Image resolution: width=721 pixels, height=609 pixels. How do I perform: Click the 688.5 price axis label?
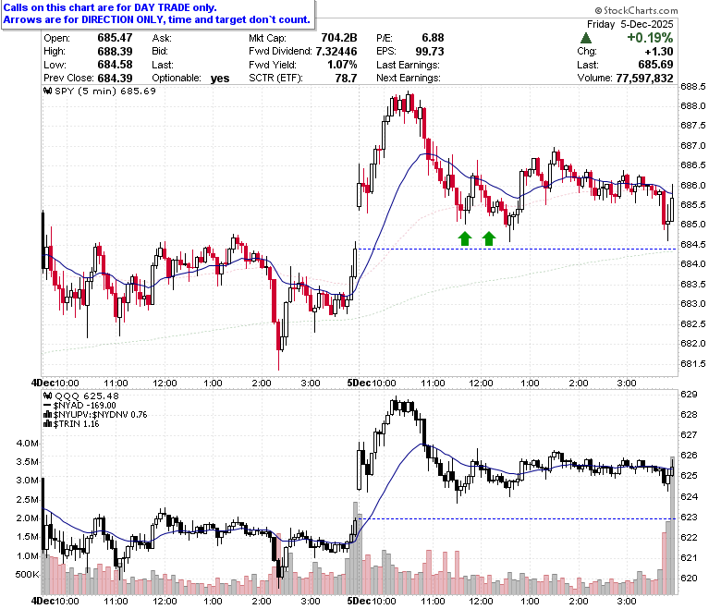point(693,87)
